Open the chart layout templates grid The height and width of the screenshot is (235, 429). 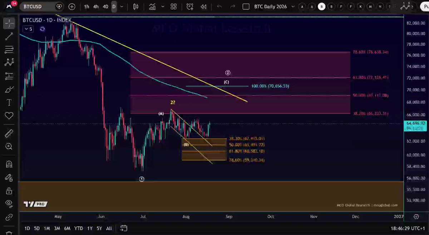(174, 6)
